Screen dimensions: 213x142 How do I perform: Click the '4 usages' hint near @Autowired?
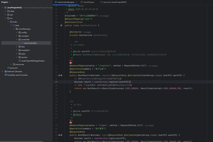87,32
